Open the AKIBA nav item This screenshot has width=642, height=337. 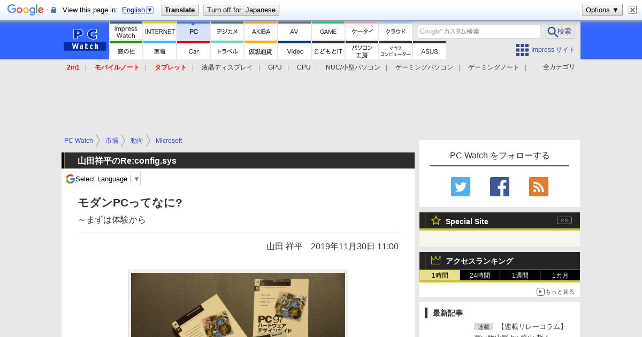[261, 32]
